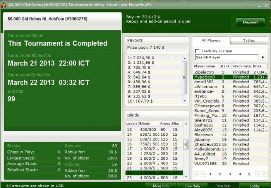This screenshot has width=271, height=188.
Task: Click the blinds list scrollbar thumb
Action: coord(186,144)
